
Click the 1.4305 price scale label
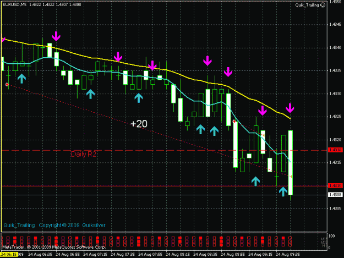[x=335, y=208]
